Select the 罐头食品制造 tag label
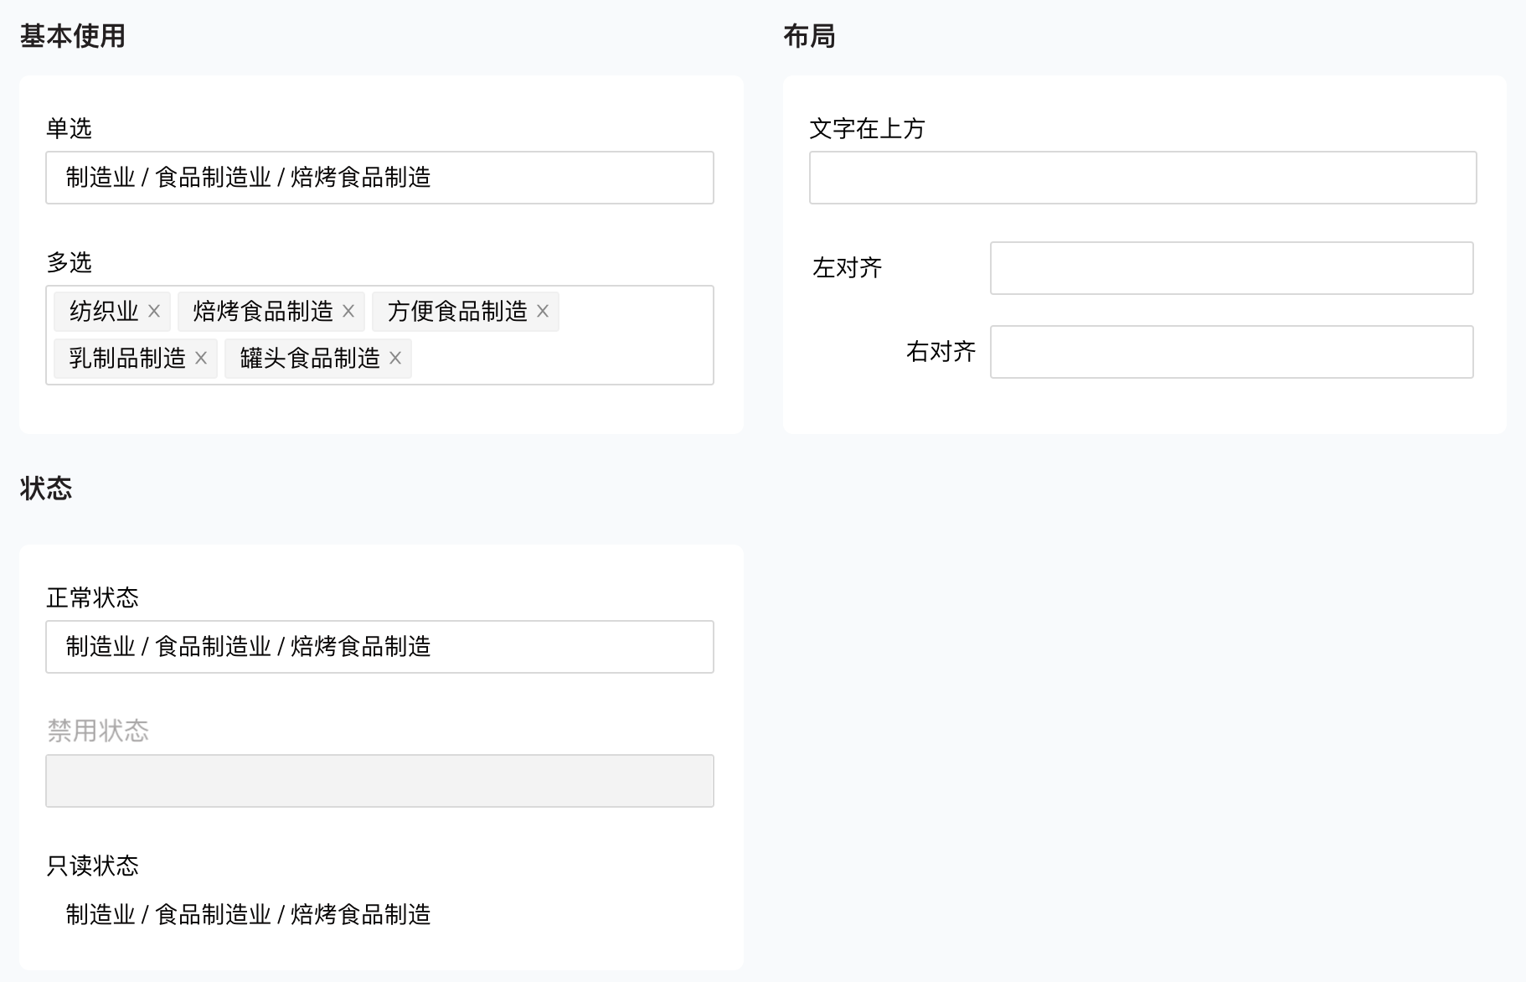This screenshot has width=1526, height=982. 310,358
